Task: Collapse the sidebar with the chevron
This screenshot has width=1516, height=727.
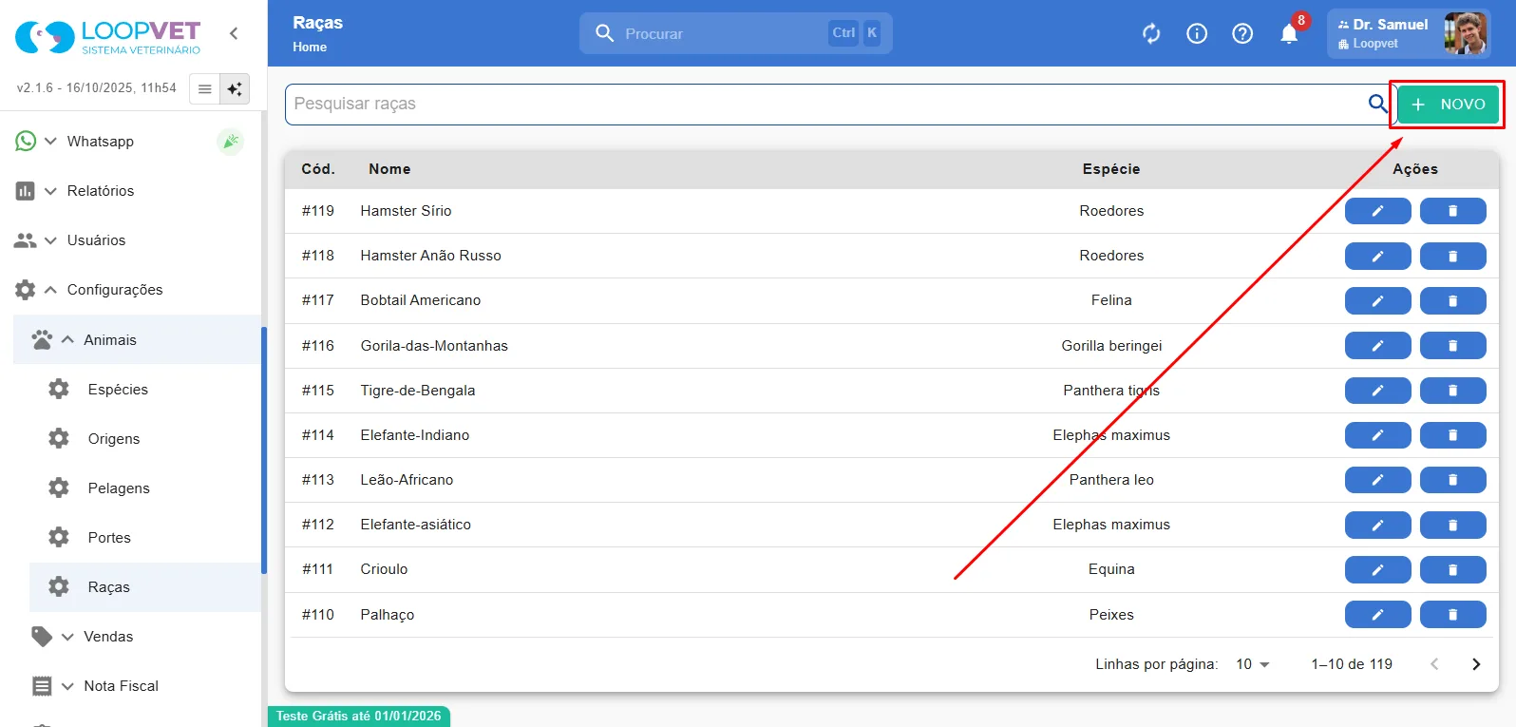Action: coord(234,33)
